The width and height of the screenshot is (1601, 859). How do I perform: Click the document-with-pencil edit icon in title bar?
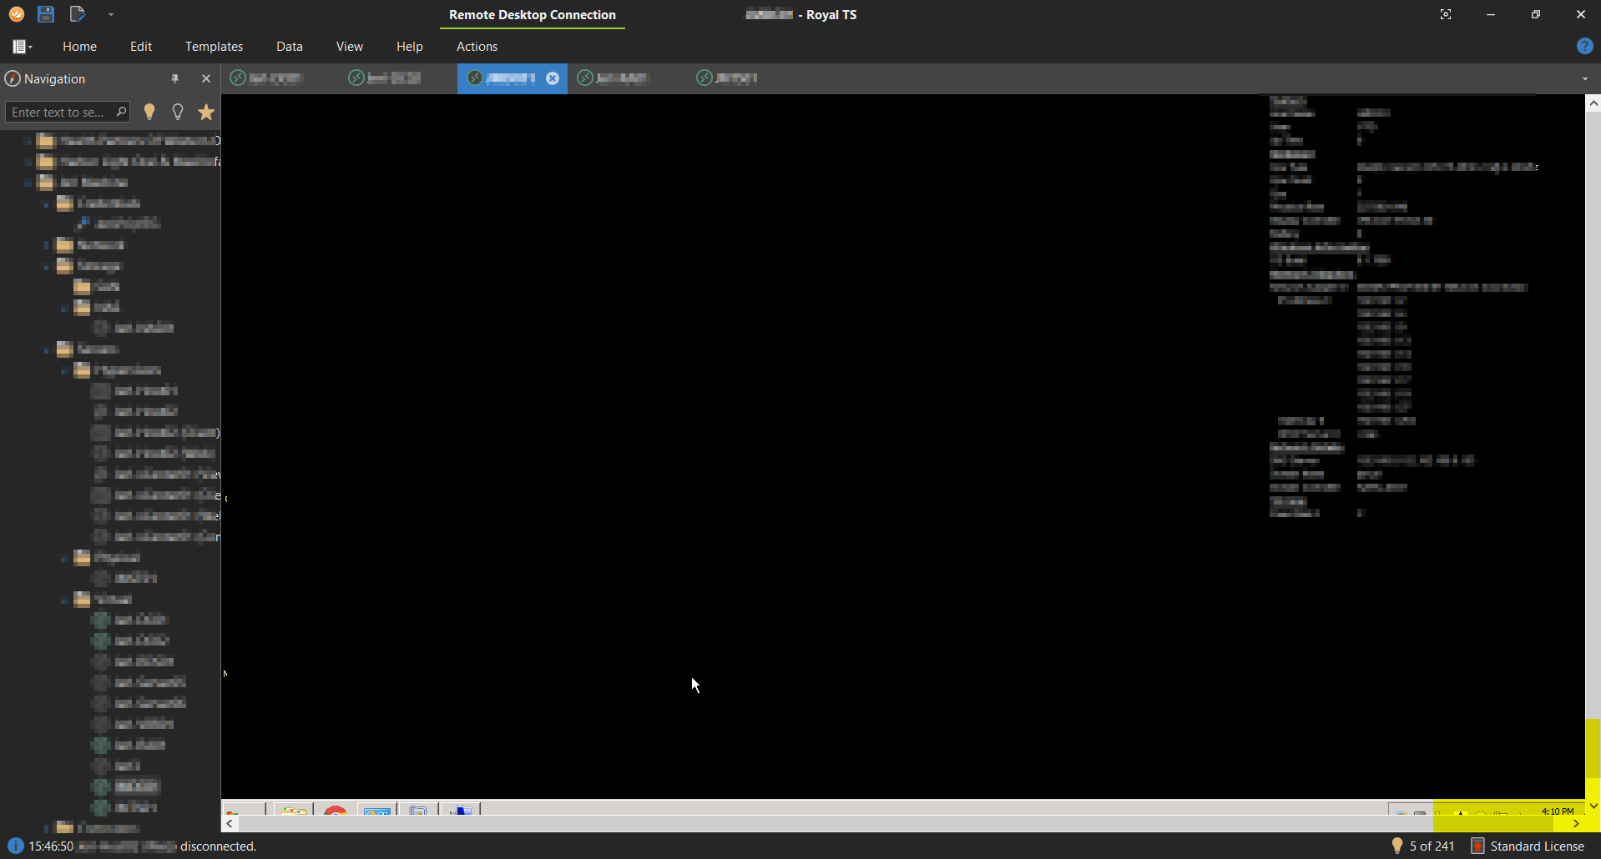[77, 14]
